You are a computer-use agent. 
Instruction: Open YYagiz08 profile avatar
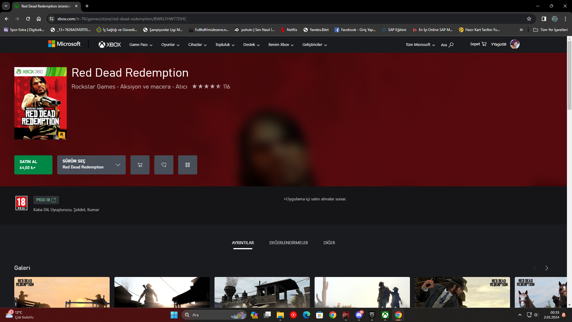pos(515,44)
